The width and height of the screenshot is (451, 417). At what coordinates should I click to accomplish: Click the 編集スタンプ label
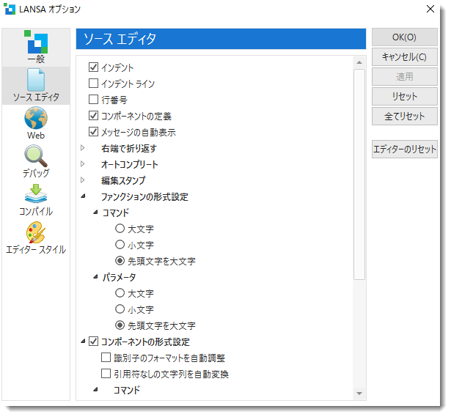pyautogui.click(x=123, y=180)
